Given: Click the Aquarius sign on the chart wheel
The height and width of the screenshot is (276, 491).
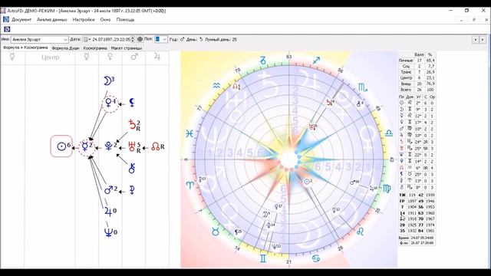Looking at the screenshot, I should pos(216,86).
